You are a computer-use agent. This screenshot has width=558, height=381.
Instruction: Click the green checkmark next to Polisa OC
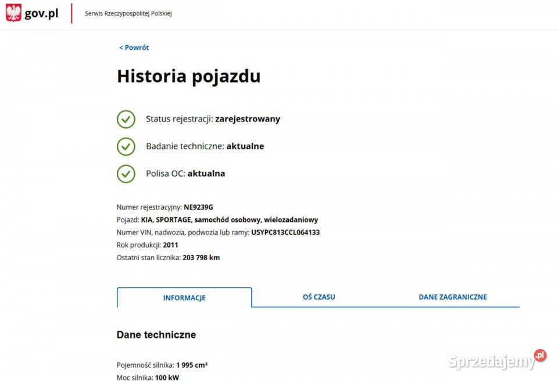point(126,174)
